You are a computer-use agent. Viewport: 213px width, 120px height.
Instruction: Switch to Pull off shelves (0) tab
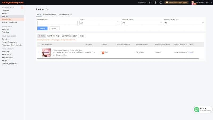[x=65, y=15]
